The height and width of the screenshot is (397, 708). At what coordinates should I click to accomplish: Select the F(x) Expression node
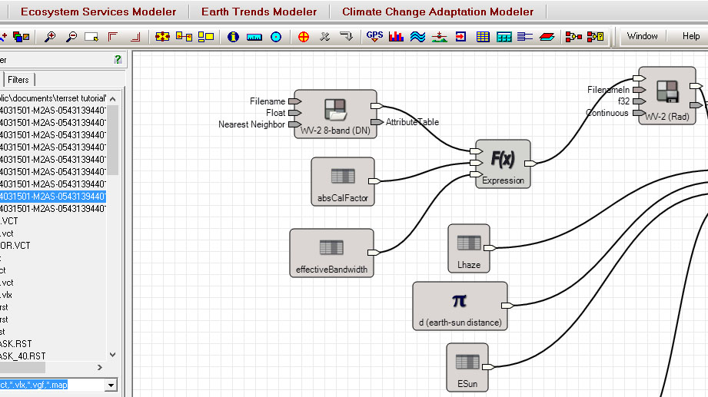[503, 164]
